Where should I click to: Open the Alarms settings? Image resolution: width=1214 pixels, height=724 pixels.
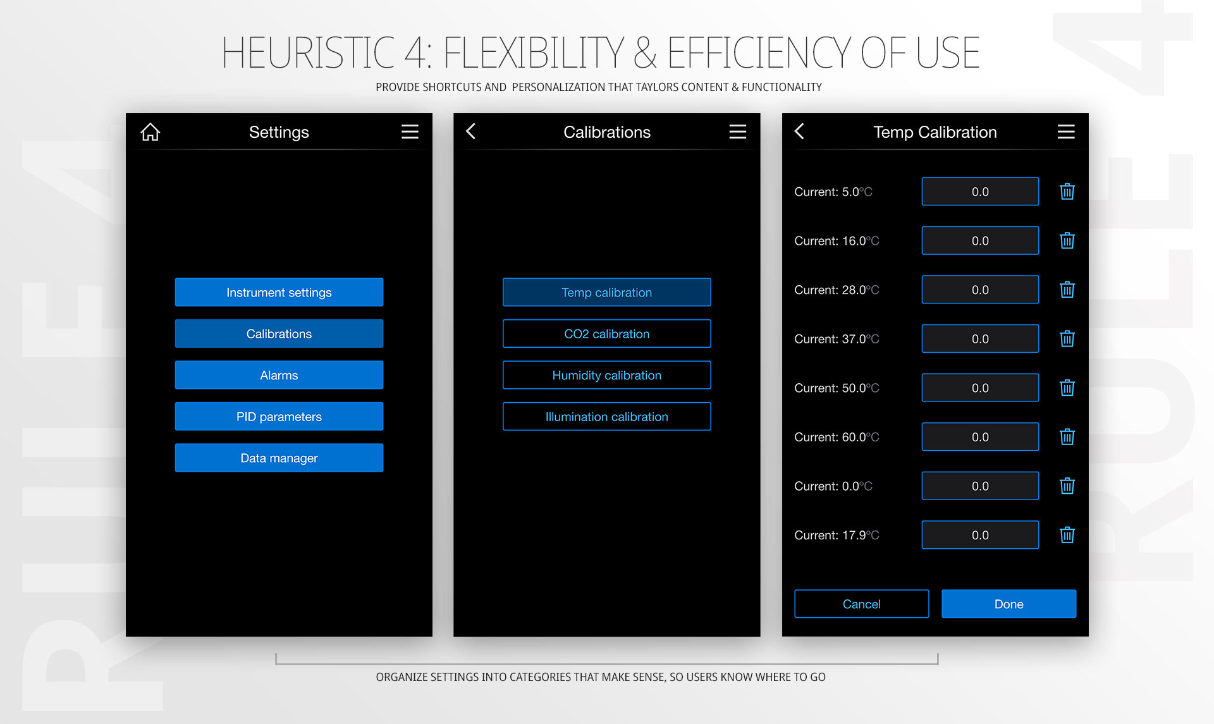[x=279, y=375]
